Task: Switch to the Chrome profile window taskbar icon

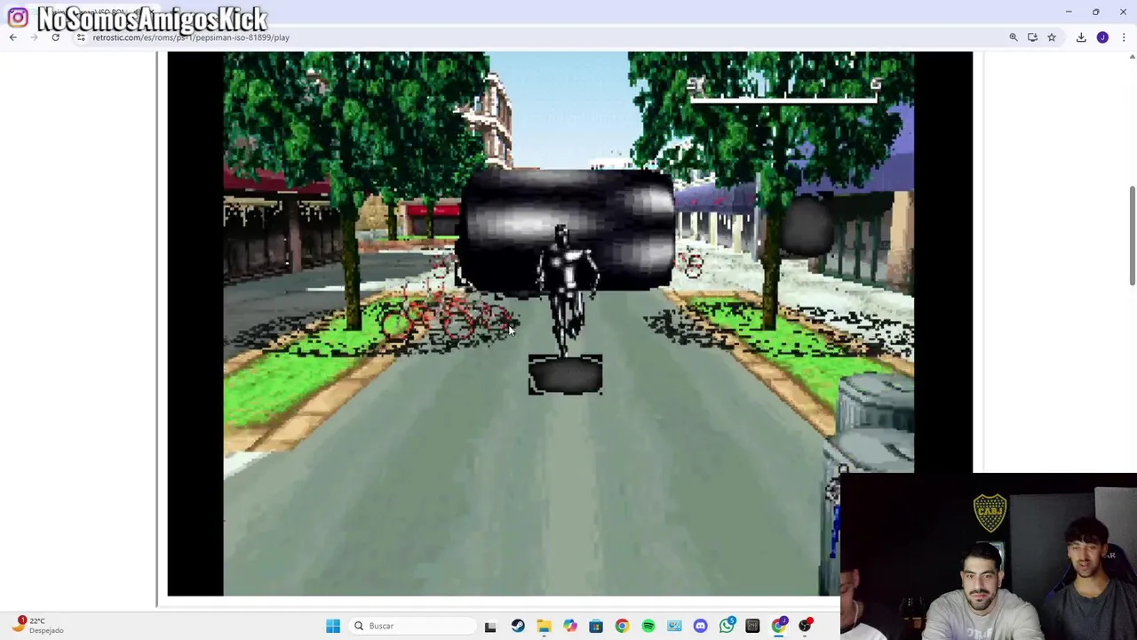Action: coord(779,626)
